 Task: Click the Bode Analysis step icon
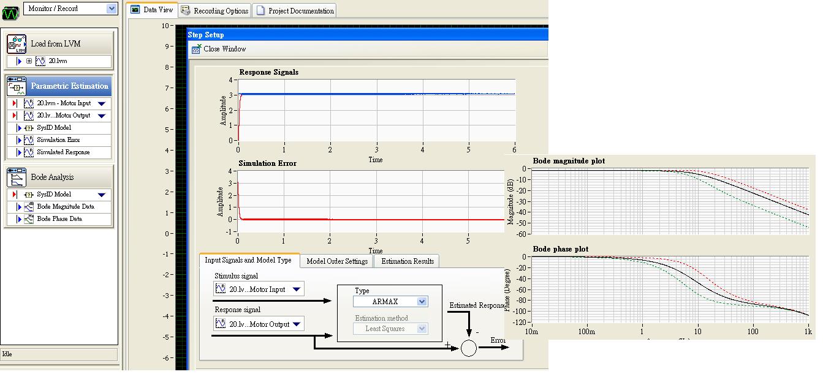[x=17, y=177]
